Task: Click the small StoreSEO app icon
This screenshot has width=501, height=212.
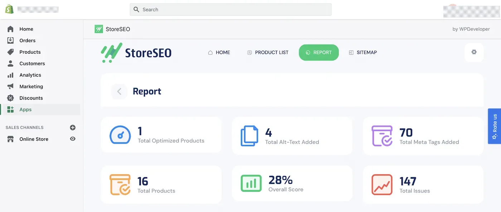Action: tap(99, 29)
